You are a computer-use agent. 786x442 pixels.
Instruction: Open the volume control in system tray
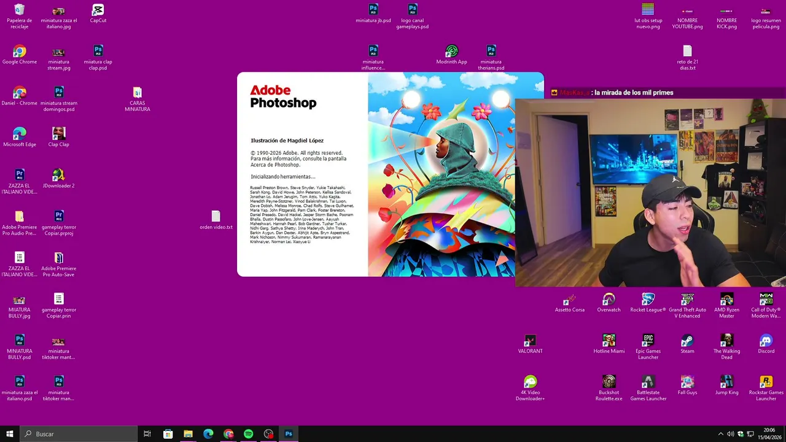[x=730, y=434]
